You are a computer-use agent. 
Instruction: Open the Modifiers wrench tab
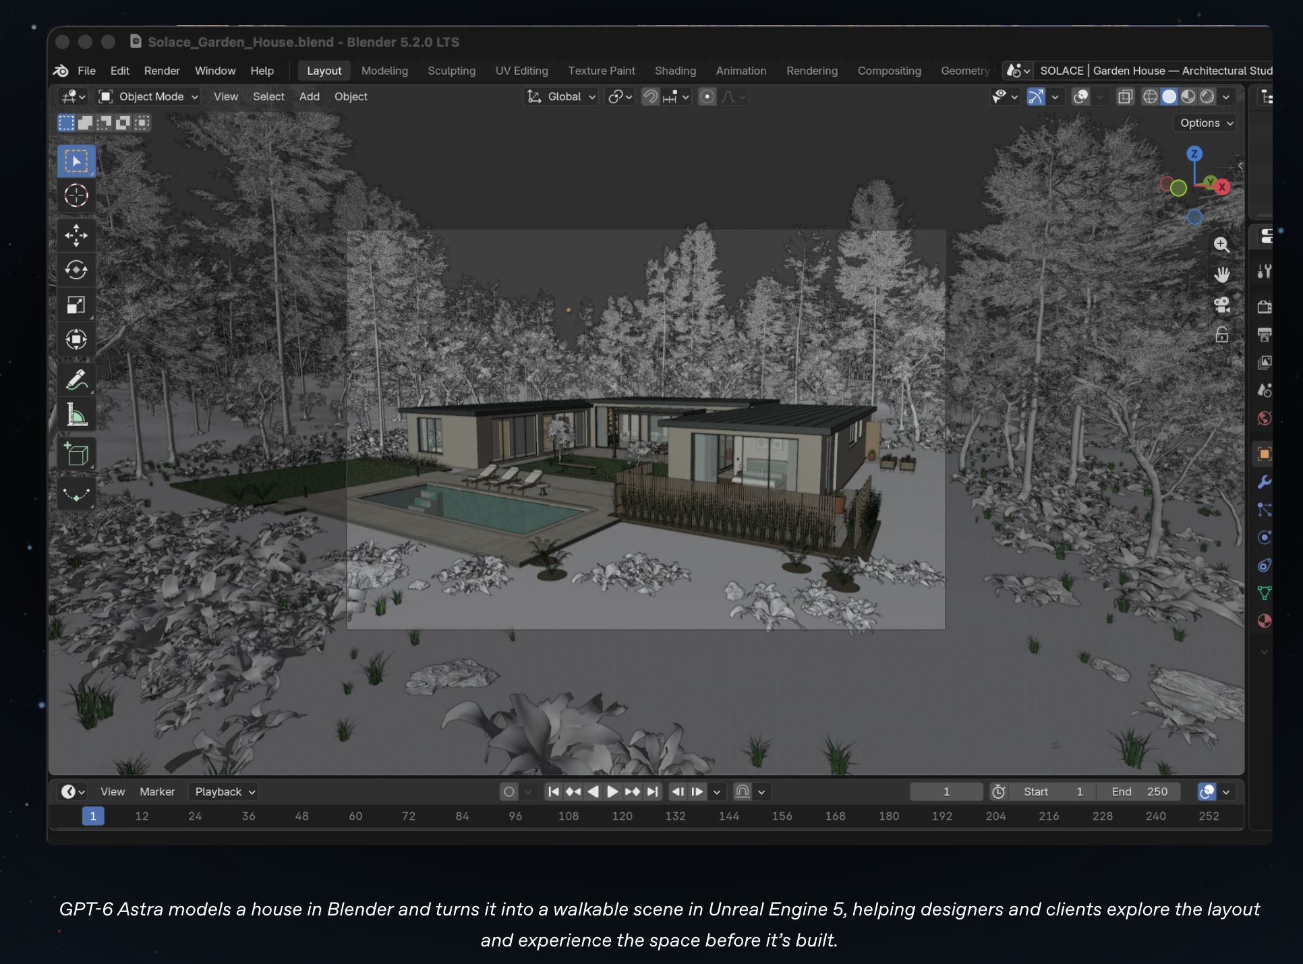1265,481
